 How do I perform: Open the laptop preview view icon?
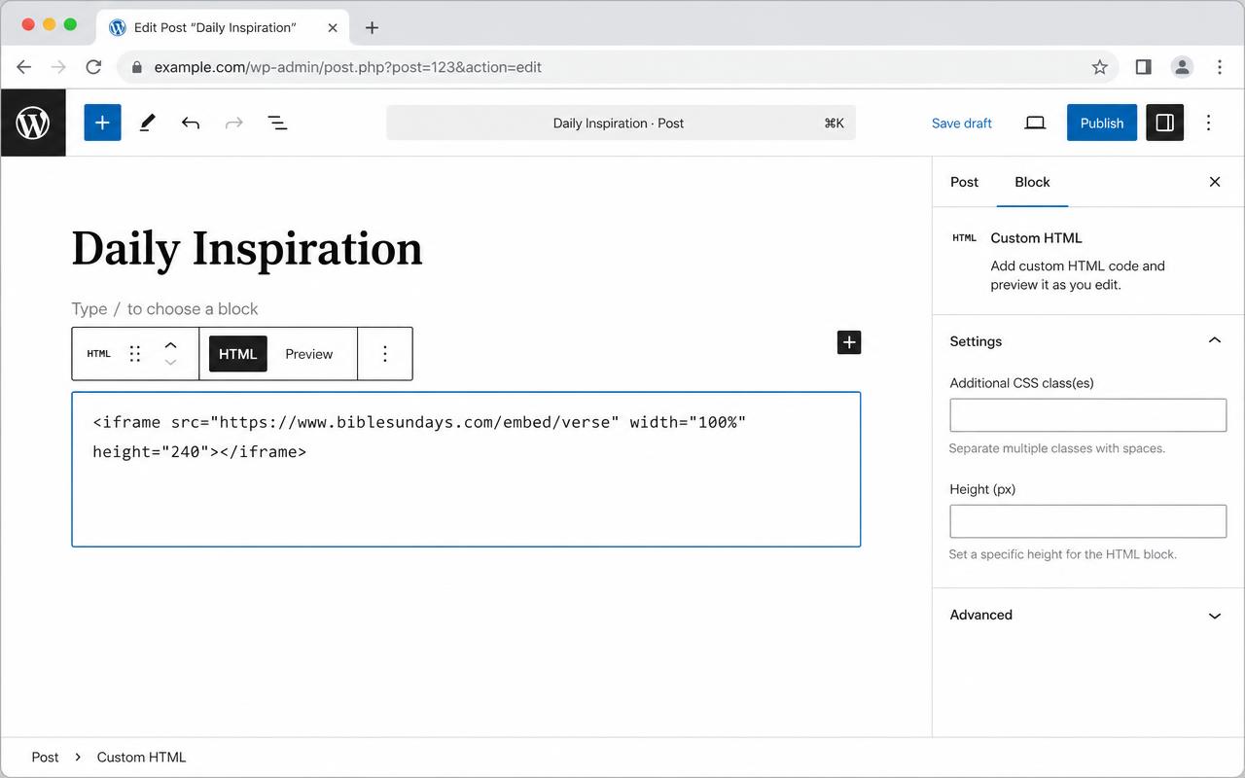point(1035,123)
